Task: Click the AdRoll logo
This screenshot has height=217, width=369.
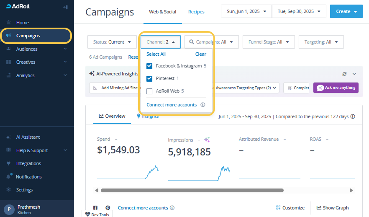Action: [18, 7]
